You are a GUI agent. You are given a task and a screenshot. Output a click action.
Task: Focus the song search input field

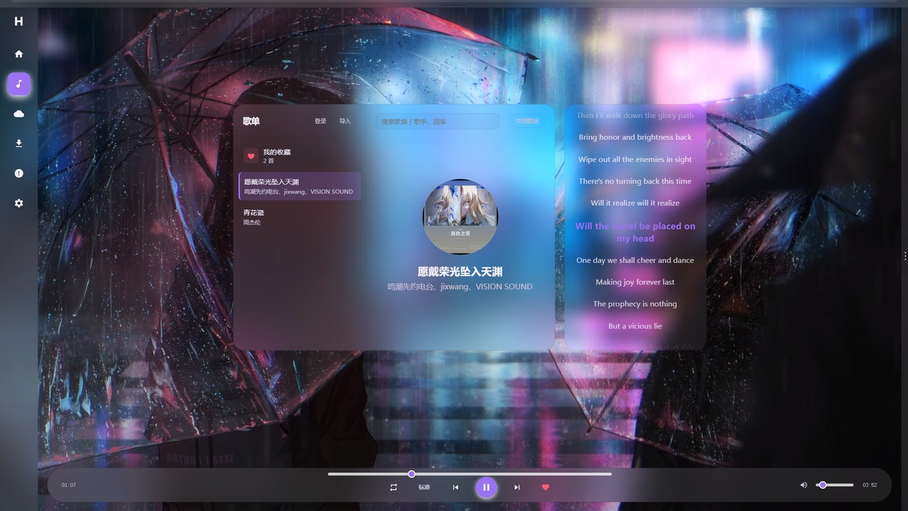click(438, 122)
